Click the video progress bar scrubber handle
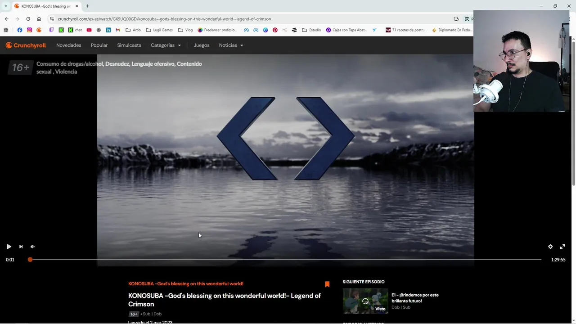 (x=30, y=260)
